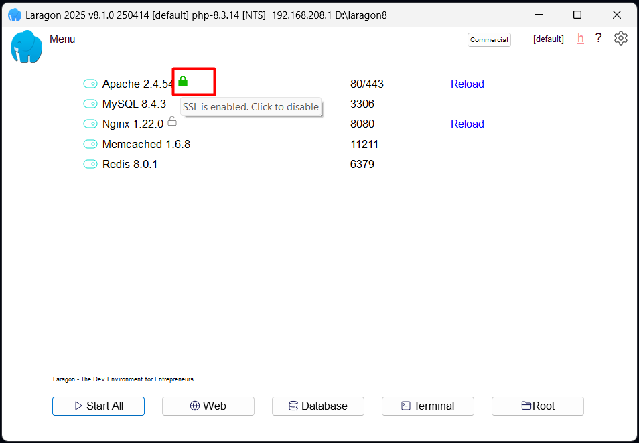Toggle the Apache 2.4.54 service switch
Image resolution: width=639 pixels, height=443 pixels.
pyautogui.click(x=90, y=84)
